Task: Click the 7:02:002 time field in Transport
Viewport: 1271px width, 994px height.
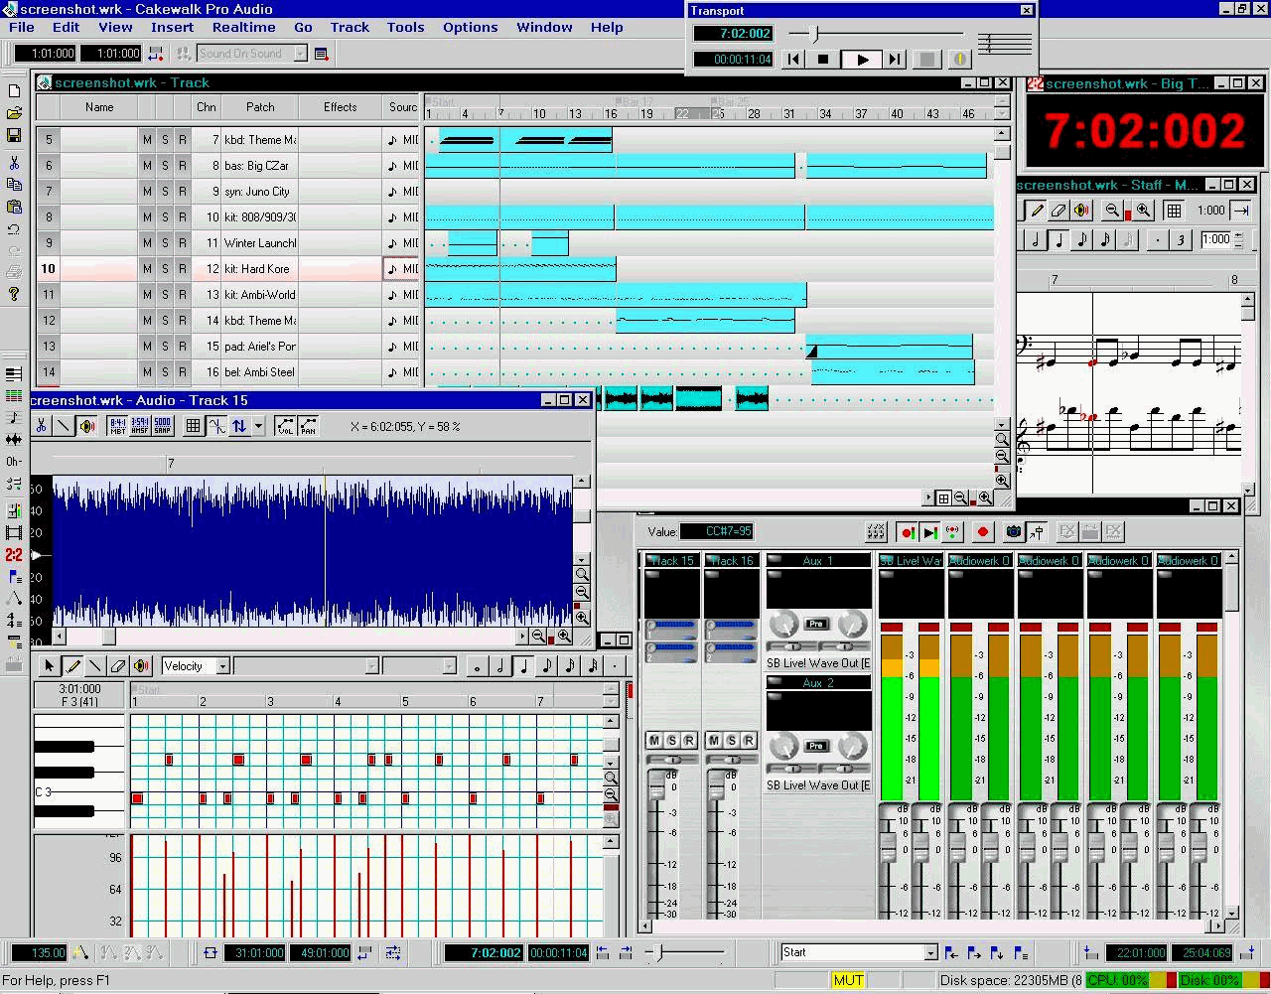Action: tap(733, 34)
